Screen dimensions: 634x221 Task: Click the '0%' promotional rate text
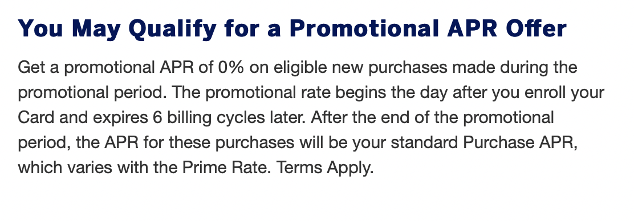click(x=231, y=67)
